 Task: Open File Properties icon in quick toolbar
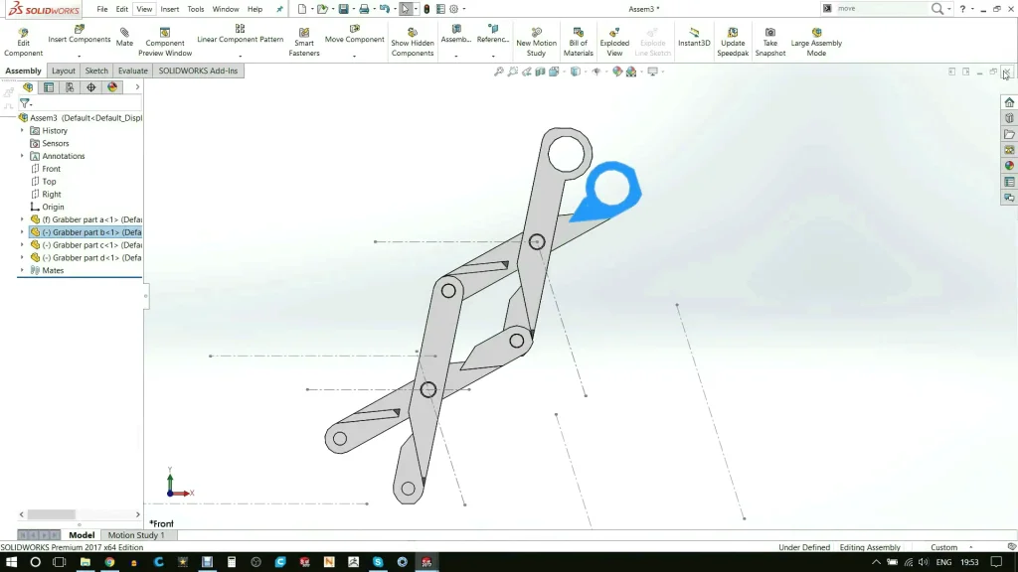point(440,9)
